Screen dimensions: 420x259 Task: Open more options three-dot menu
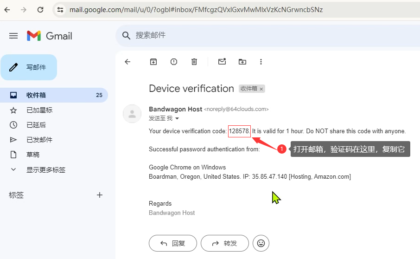[261, 62]
